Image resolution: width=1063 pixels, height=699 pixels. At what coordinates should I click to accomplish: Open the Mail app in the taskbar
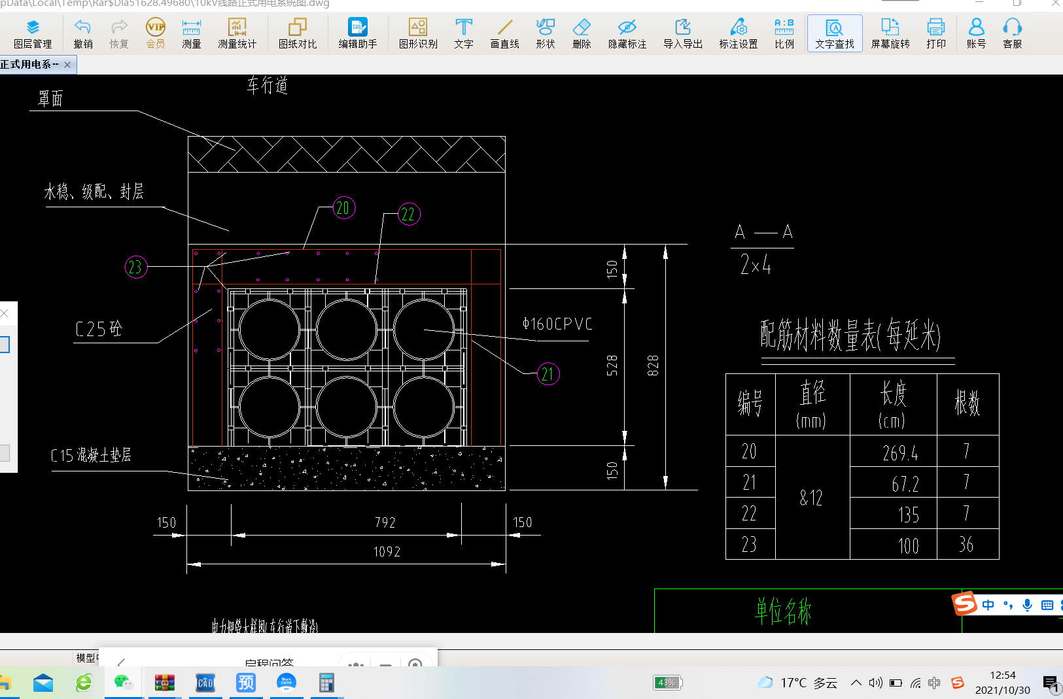43,683
